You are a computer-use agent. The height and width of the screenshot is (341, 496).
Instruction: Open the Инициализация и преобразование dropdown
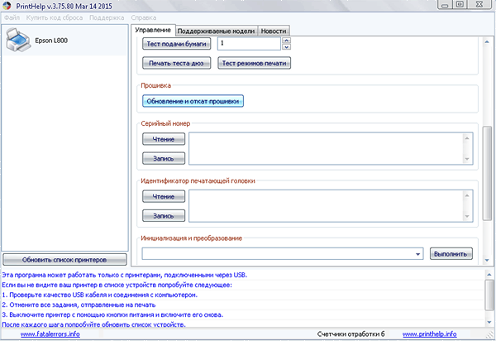click(x=283, y=254)
